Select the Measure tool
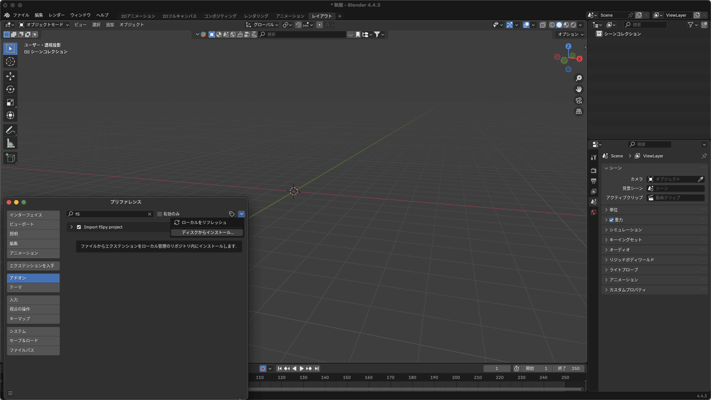This screenshot has width=711, height=400. (10, 142)
